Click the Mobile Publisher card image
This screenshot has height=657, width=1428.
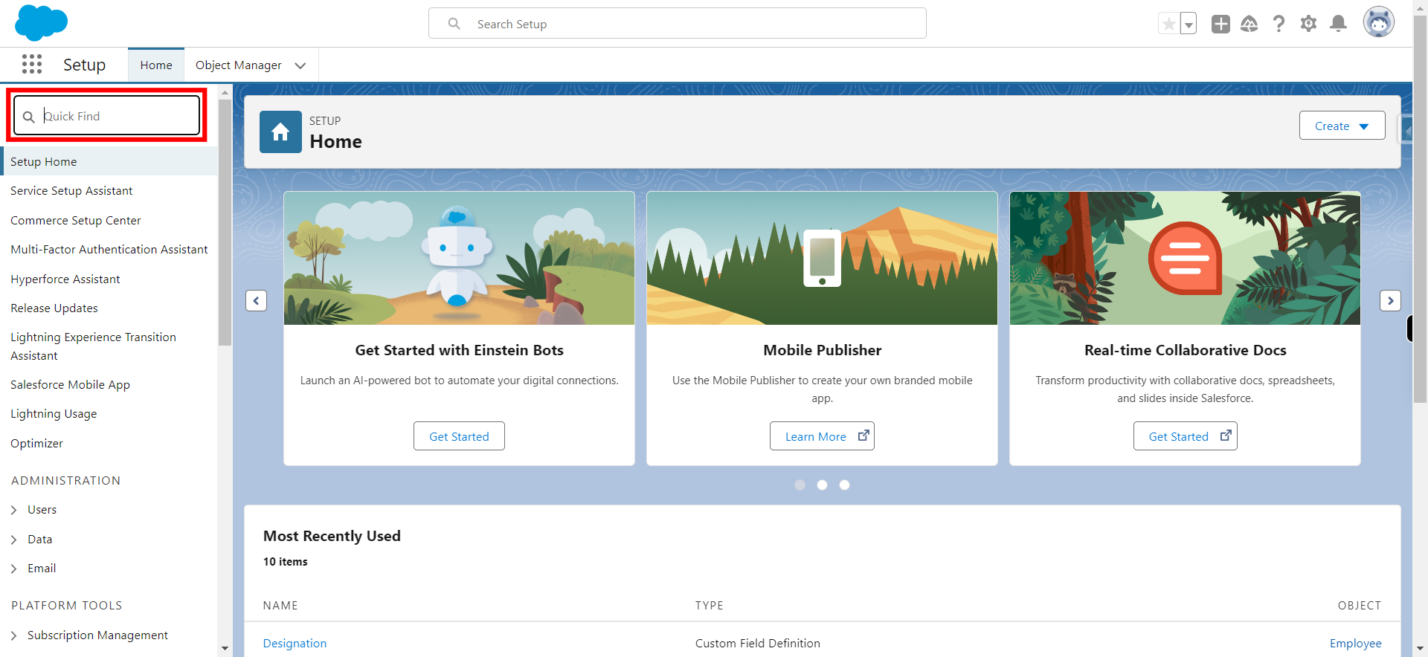click(x=822, y=258)
